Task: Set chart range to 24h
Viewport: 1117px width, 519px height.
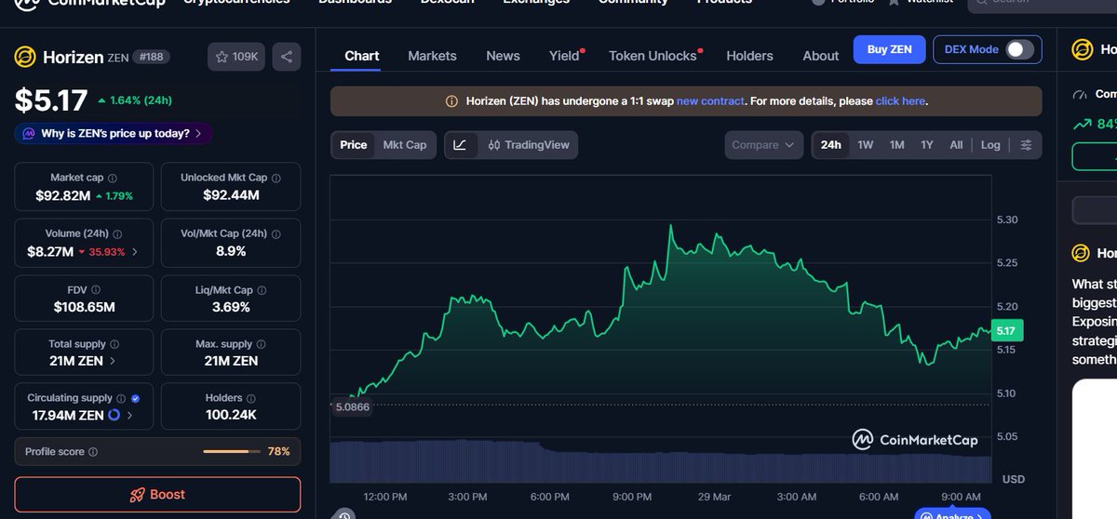Action: pyautogui.click(x=831, y=145)
